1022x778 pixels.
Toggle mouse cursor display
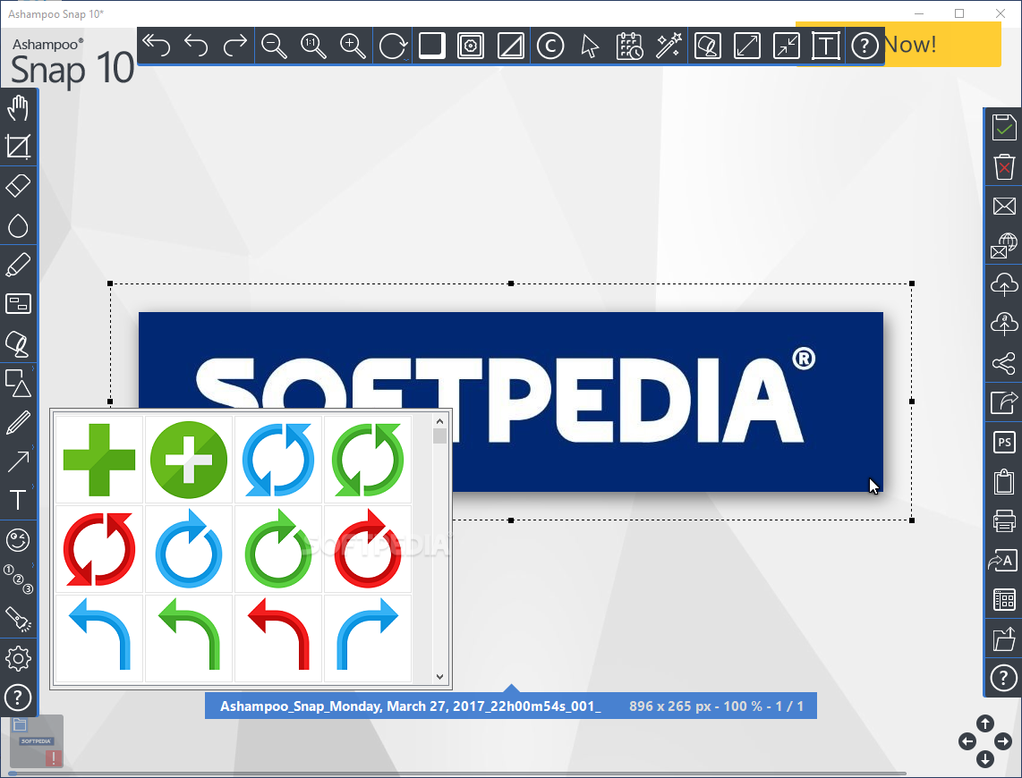(590, 46)
